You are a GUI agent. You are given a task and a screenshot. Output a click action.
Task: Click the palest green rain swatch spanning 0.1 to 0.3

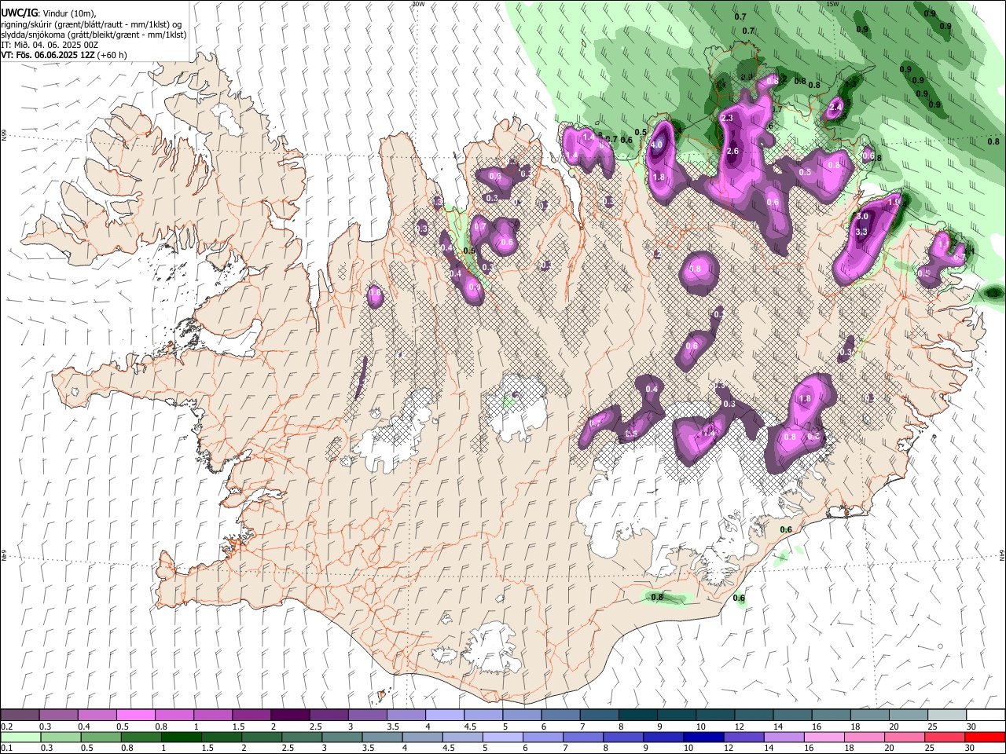(20, 737)
